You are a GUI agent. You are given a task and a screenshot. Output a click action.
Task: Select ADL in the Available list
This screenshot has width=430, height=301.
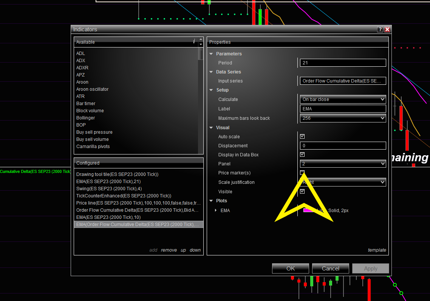click(80, 53)
